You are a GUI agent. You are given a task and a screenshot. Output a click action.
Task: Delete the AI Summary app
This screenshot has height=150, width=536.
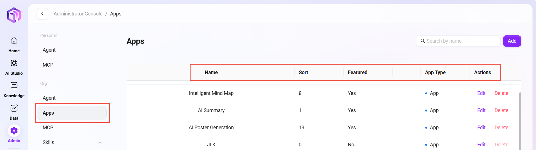[501, 110]
